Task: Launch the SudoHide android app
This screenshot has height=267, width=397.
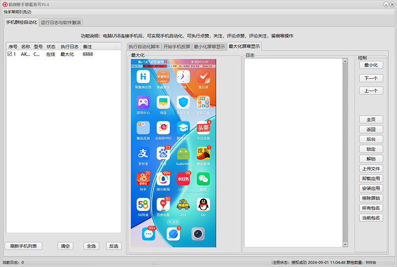Action: pyautogui.click(x=183, y=153)
